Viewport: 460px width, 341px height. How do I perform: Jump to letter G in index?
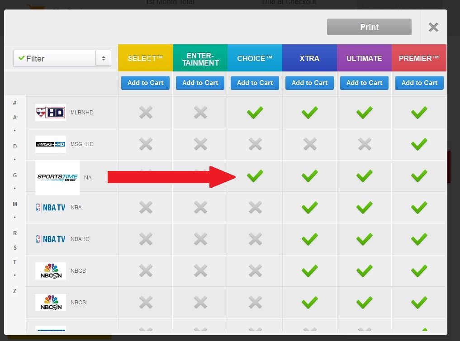[x=14, y=175]
